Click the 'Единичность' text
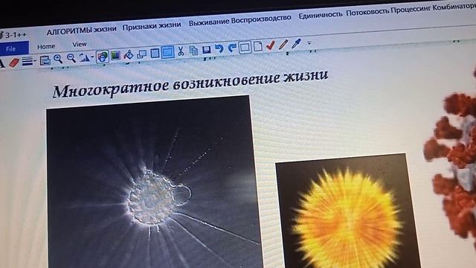Screen dimensions: 476x268 (321, 15)
